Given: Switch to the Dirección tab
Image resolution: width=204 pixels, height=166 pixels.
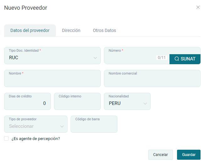Looking at the screenshot, I should [x=71, y=30].
